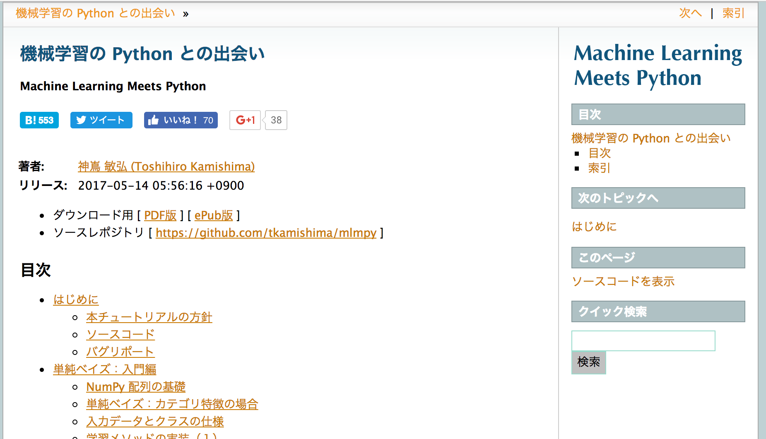Click the 次のトピックへ sidebar header
Image resolution: width=766 pixels, height=439 pixels.
coord(658,198)
